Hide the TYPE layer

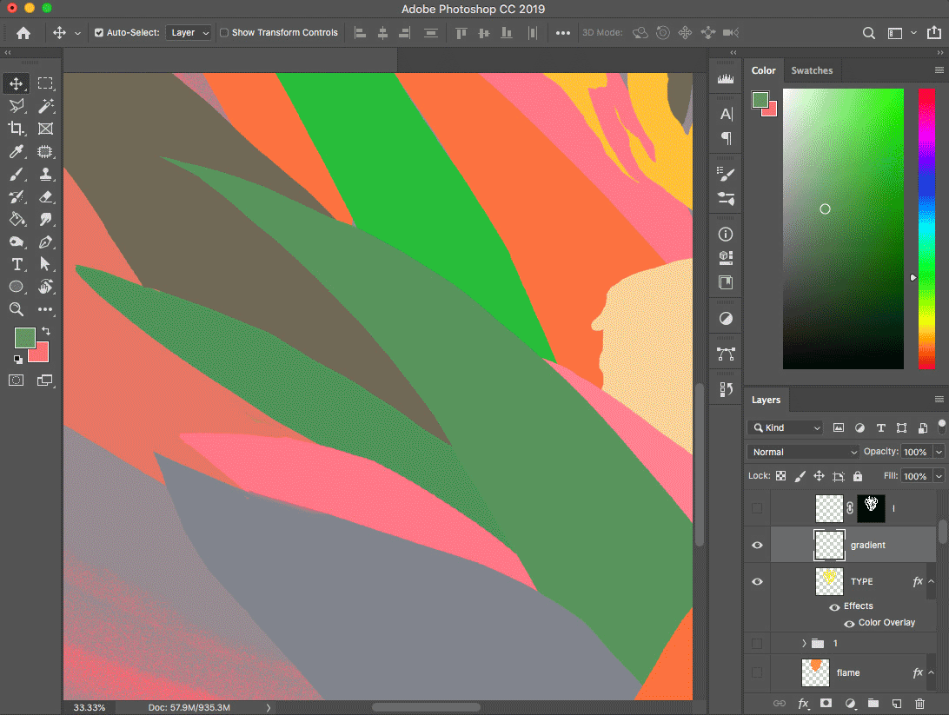[757, 581]
